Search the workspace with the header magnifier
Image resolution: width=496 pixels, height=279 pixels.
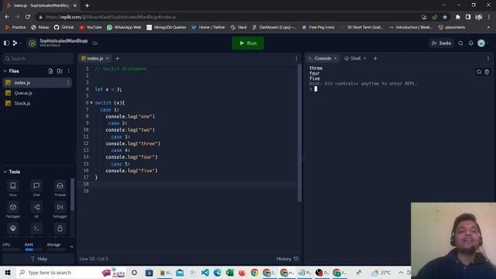460,43
